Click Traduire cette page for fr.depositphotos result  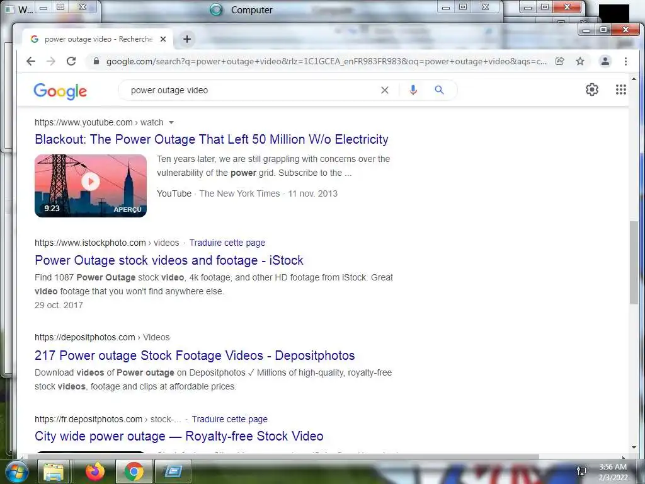(x=229, y=419)
